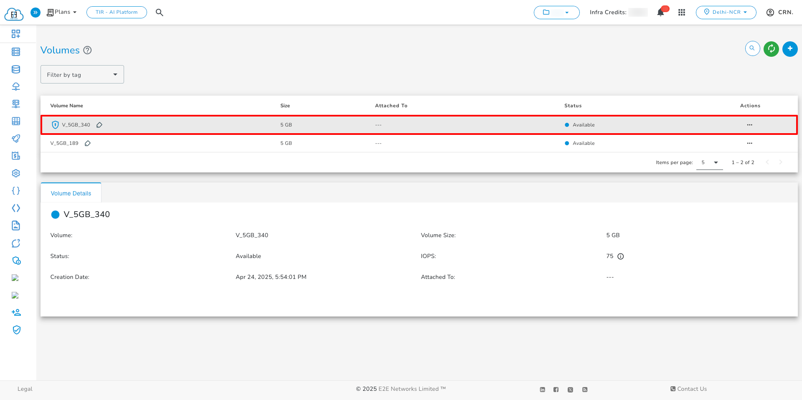
Task: Open the Billing invoice sidebar icon
Action: click(16, 155)
